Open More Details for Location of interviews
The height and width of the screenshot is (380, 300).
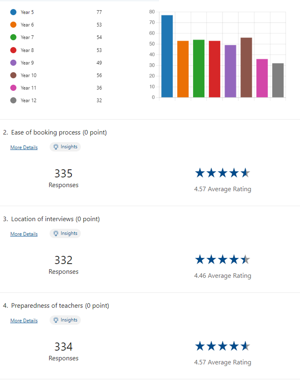point(24,234)
